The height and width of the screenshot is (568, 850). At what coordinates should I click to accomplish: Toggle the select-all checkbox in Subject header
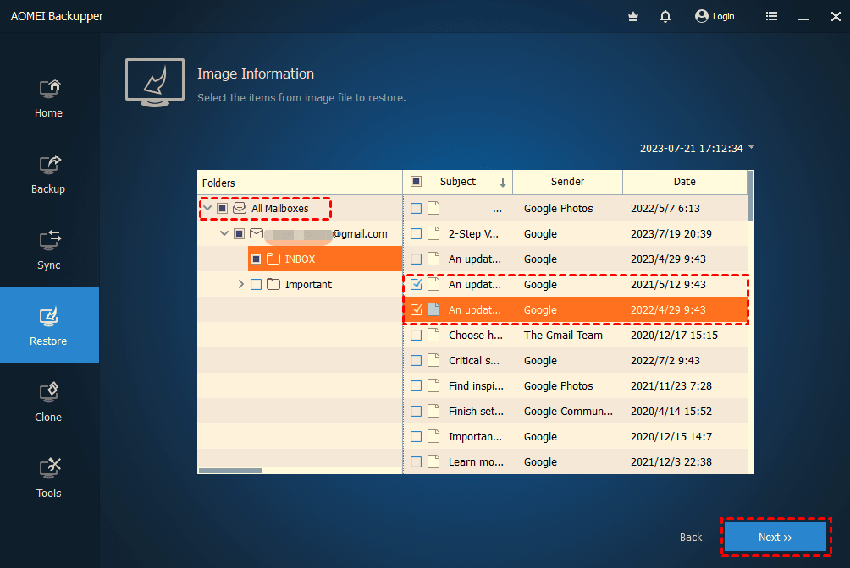tap(416, 182)
